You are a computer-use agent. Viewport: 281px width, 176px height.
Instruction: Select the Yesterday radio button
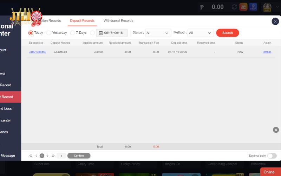point(48,33)
